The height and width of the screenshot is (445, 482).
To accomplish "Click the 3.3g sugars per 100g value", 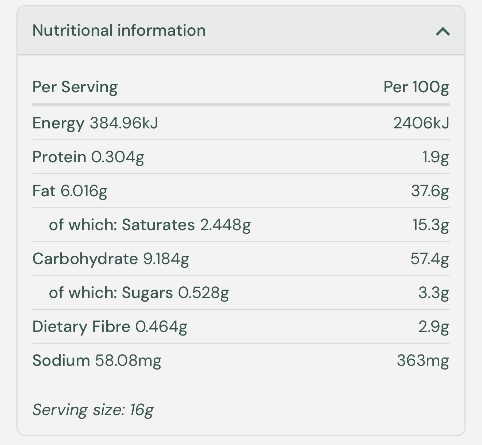I will [x=434, y=293].
